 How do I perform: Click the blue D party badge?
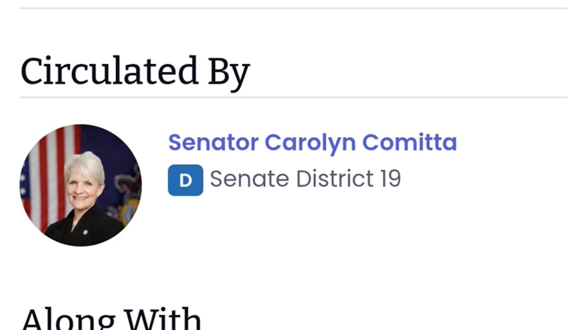185,180
